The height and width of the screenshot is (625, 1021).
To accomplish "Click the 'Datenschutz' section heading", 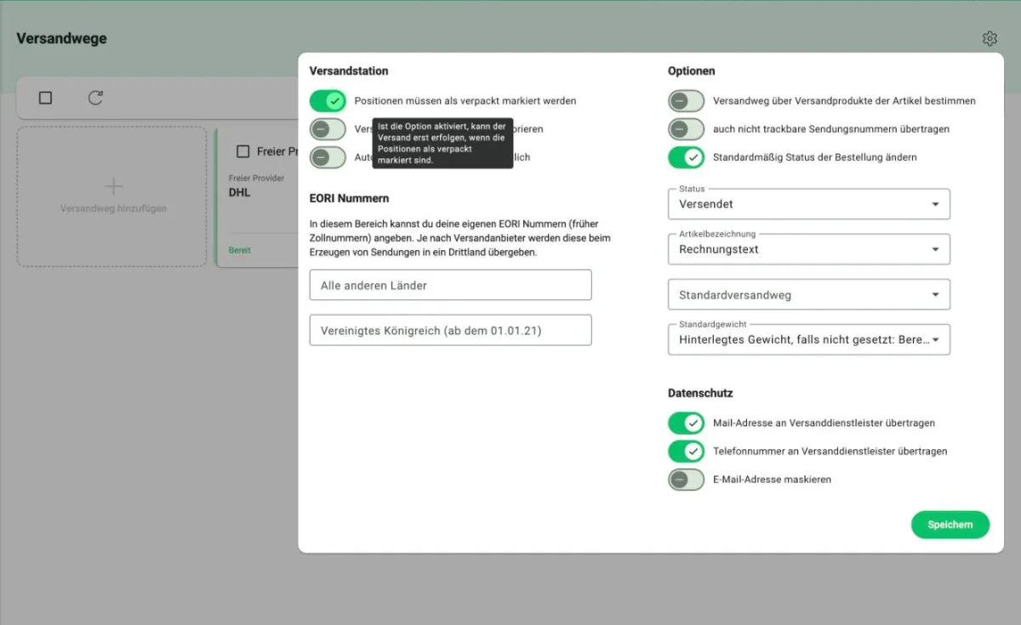I will [x=700, y=393].
